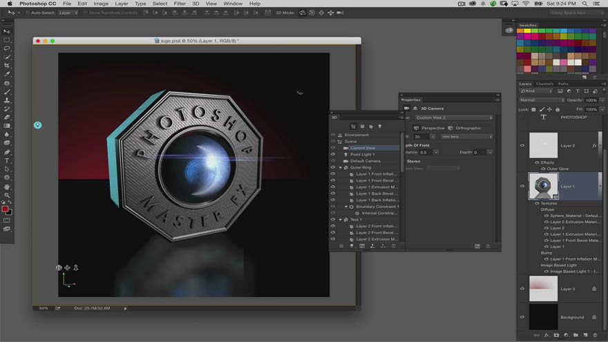Select the Horizontal Type tool

7,160
